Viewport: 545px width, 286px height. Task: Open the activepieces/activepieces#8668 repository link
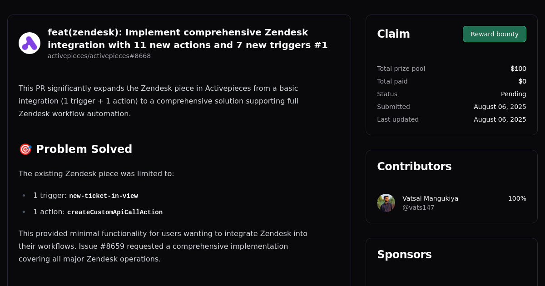[x=99, y=56]
